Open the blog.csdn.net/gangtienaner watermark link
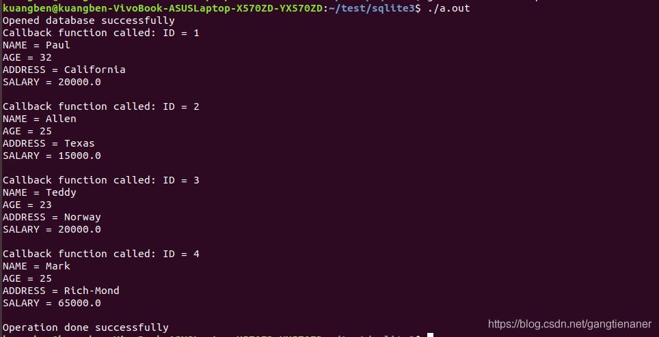 coord(569,324)
